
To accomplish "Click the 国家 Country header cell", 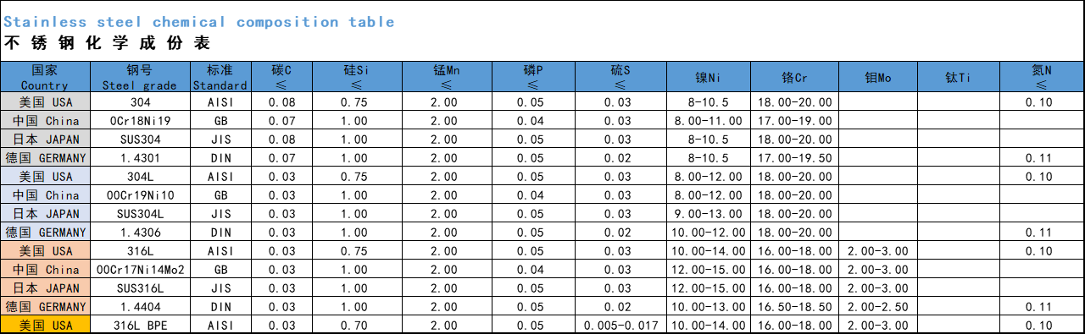I will pos(45,77).
